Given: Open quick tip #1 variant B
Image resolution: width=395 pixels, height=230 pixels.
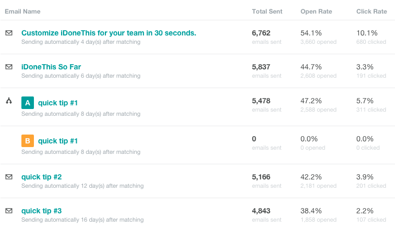Looking at the screenshot, I should click(58, 141).
